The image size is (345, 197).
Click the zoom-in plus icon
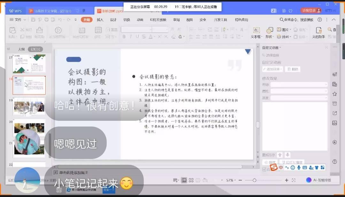(x=287, y=180)
